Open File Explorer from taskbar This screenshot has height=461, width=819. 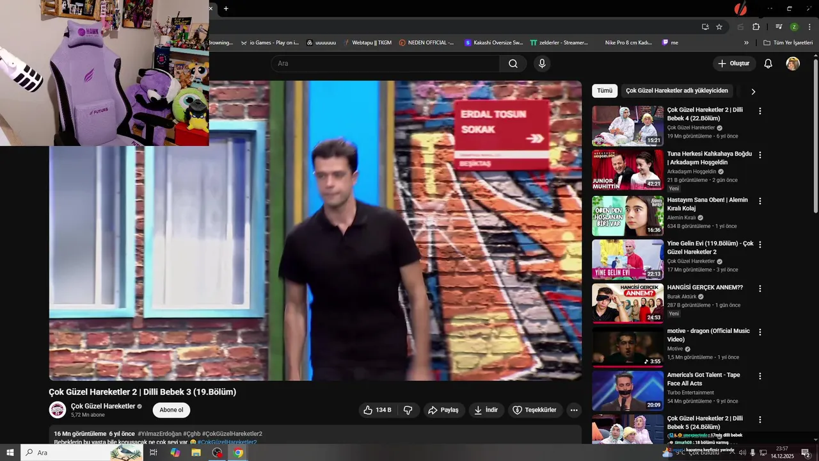pos(196,453)
